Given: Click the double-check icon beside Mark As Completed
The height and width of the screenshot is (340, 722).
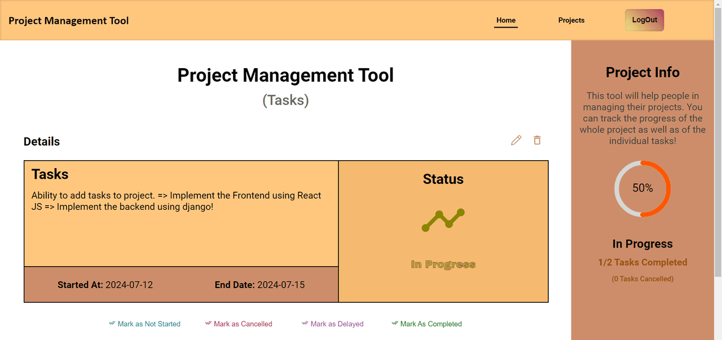Looking at the screenshot, I should tap(395, 324).
